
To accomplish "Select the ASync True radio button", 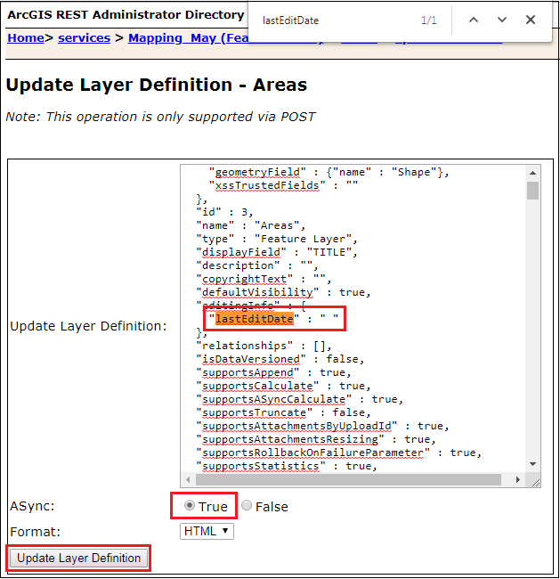I will pyautogui.click(x=190, y=505).
